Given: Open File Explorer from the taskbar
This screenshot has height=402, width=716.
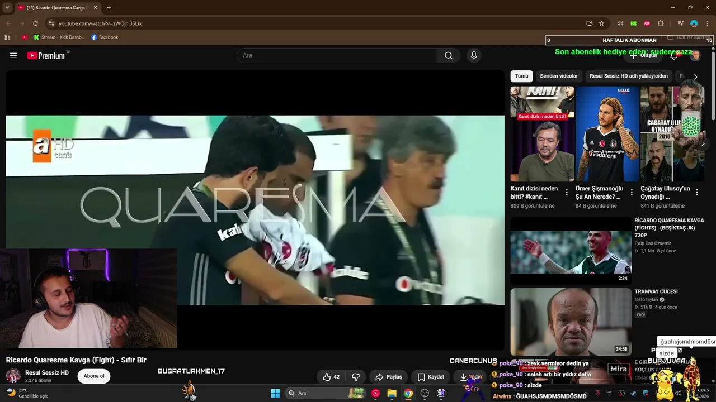Looking at the screenshot, I should (392, 393).
